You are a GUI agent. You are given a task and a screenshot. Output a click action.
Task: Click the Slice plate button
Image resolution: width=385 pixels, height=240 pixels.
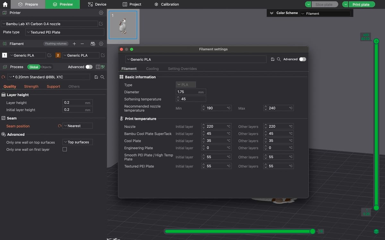[324, 4]
